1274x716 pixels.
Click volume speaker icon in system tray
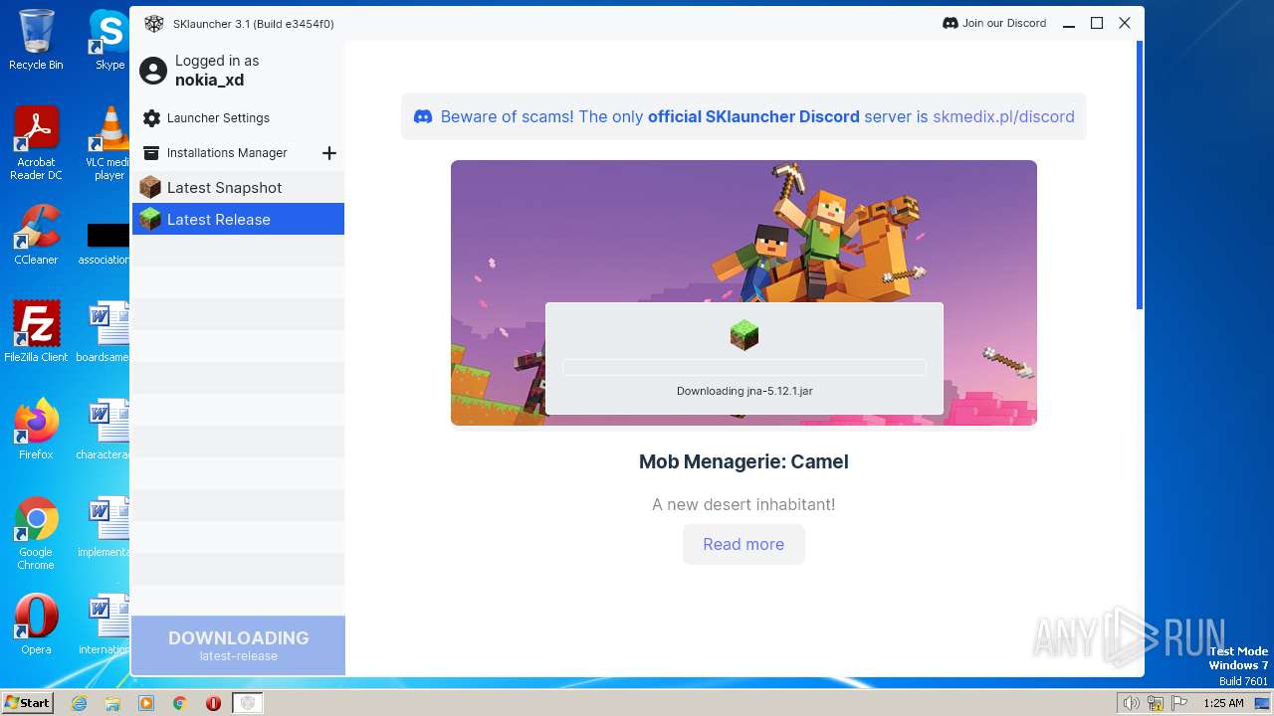pos(1131,703)
